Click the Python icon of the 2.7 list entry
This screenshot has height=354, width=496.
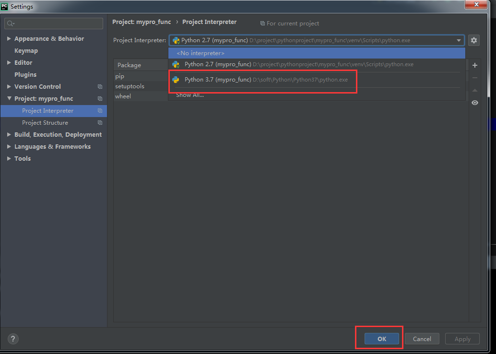click(176, 65)
